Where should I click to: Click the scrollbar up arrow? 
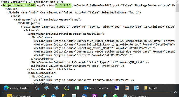(x=177, y=2)
